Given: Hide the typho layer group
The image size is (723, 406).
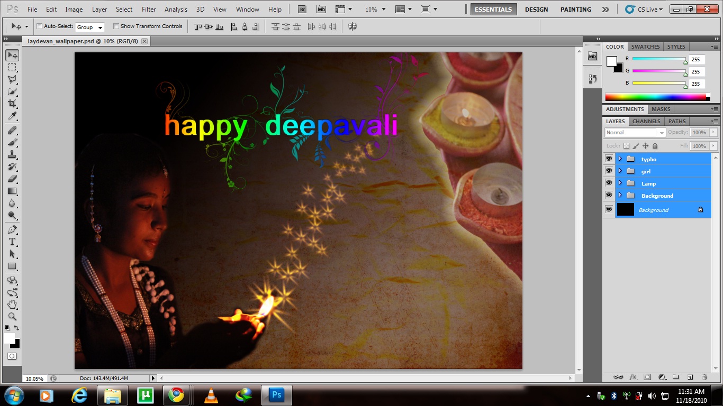Looking at the screenshot, I should pyautogui.click(x=609, y=159).
